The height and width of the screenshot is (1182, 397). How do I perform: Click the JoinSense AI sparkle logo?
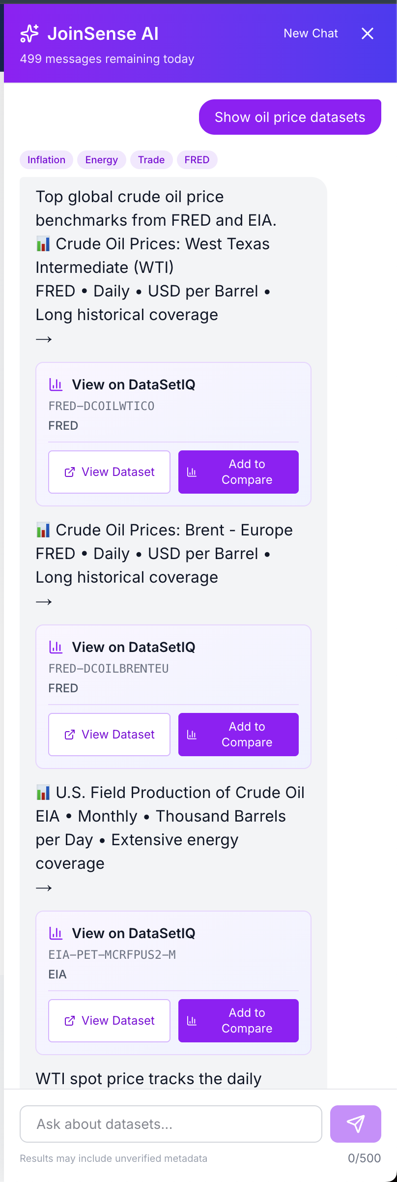click(x=28, y=33)
